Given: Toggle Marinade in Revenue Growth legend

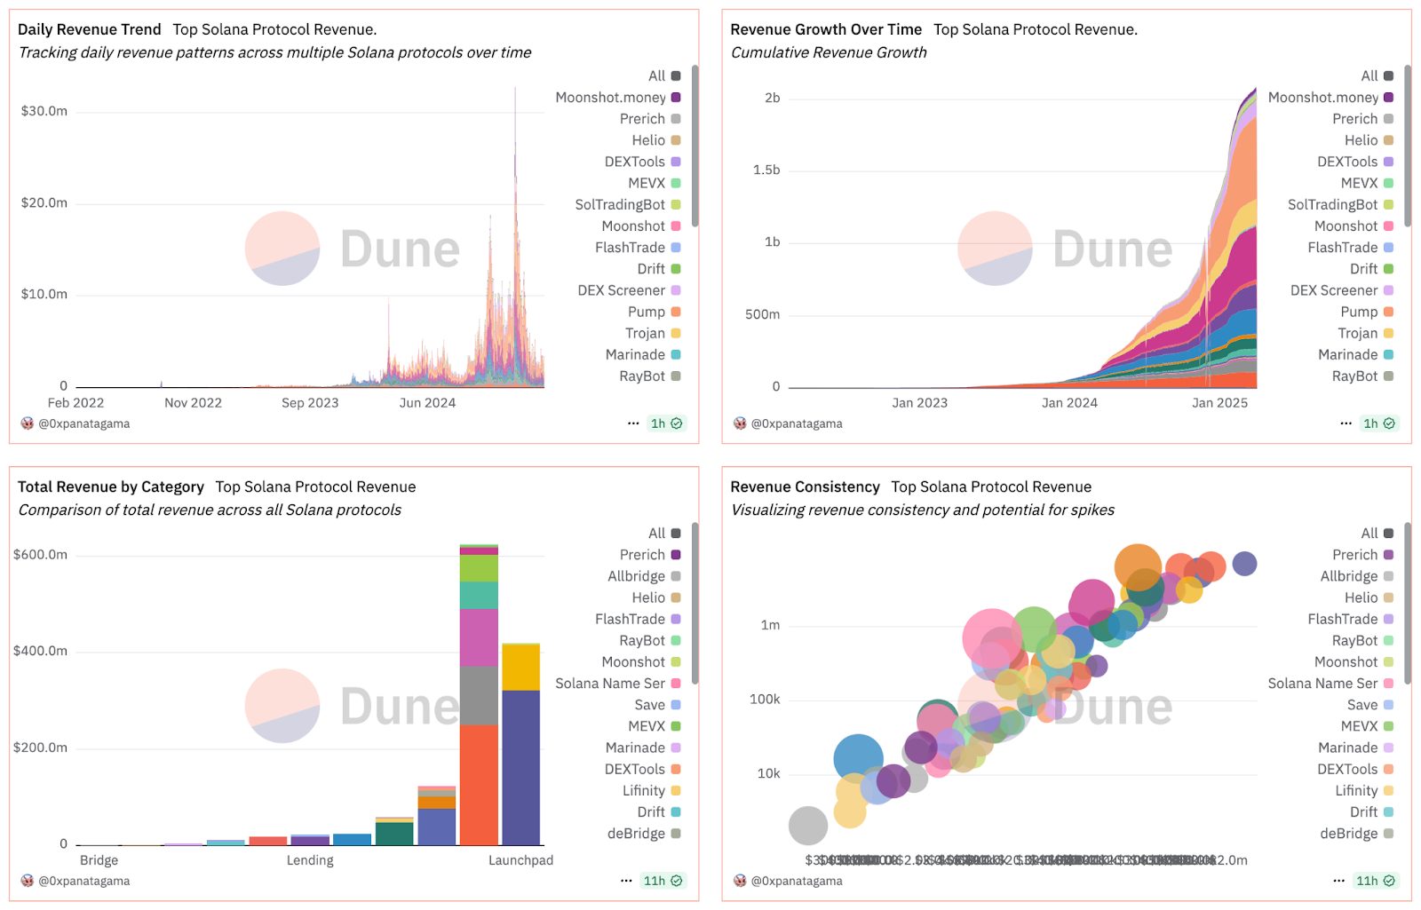Looking at the screenshot, I should [1356, 355].
